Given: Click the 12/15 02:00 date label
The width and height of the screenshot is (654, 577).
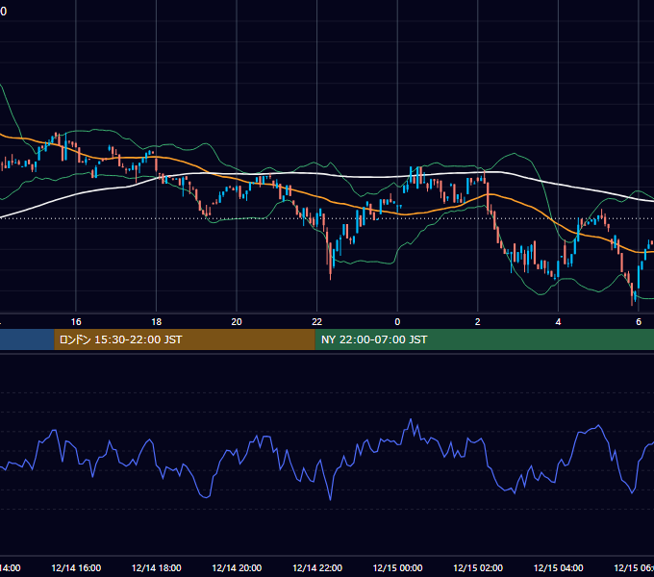Looking at the screenshot, I should pyautogui.click(x=478, y=567).
